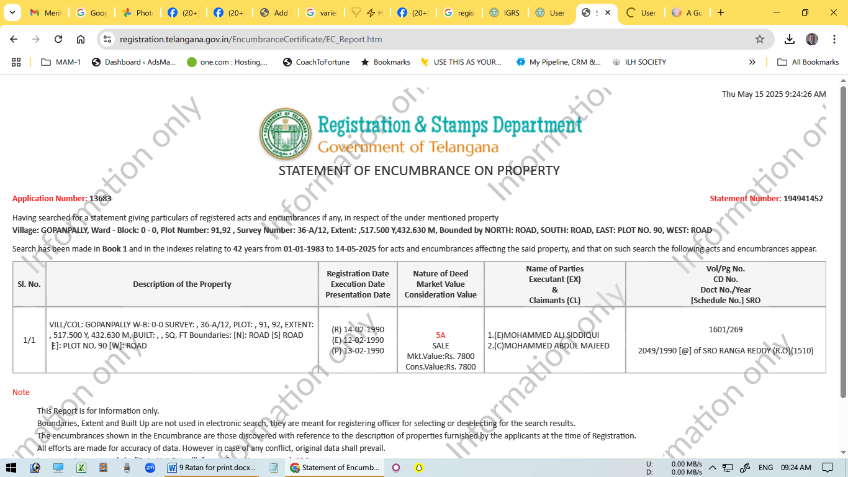
Task: Open the monitor icon in taskbar
Action: (x=58, y=468)
